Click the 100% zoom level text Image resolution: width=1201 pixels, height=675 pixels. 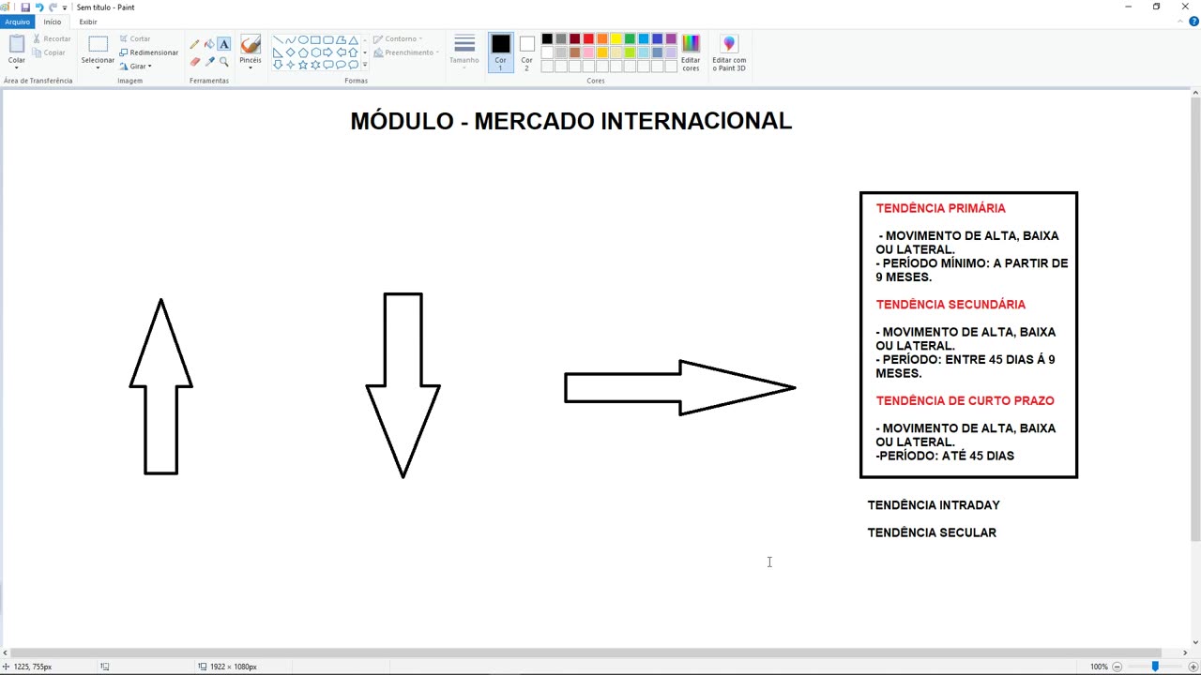tap(1099, 667)
